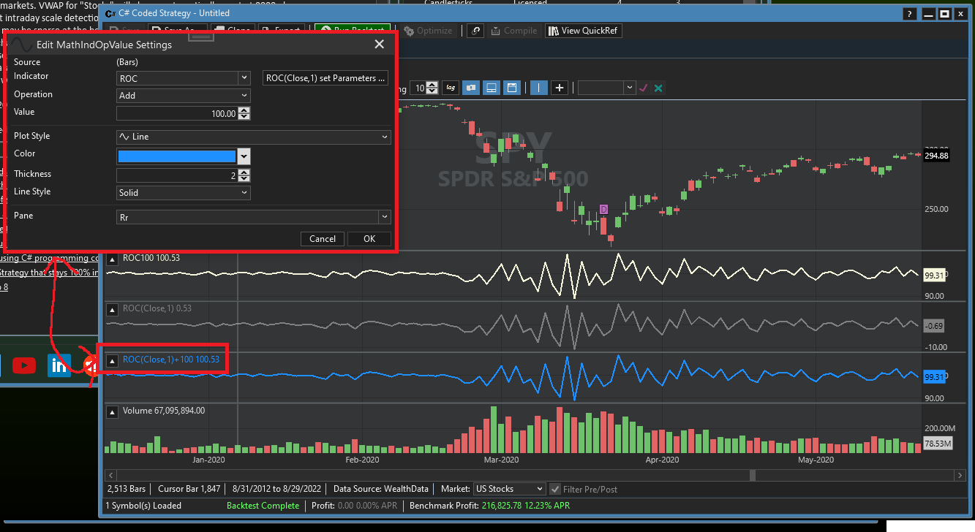Click the blue Color swatch

pyautogui.click(x=177, y=156)
